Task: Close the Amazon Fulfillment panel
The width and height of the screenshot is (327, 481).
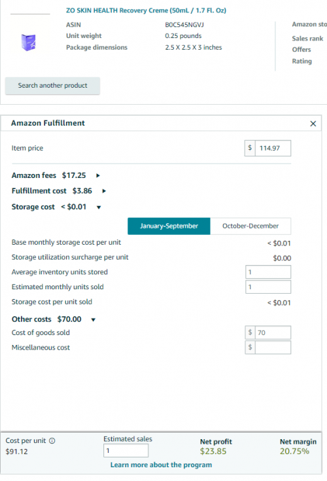Action: pyautogui.click(x=313, y=124)
